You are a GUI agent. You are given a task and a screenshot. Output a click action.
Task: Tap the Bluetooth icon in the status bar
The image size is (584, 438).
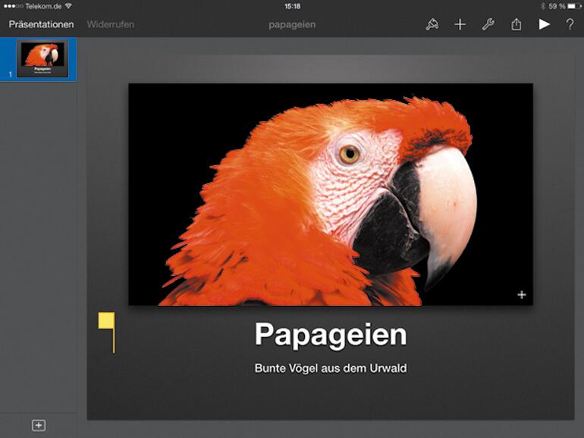(542, 6)
